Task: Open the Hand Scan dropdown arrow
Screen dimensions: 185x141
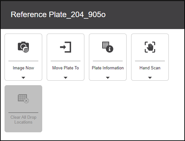Action: pyautogui.click(x=150, y=78)
